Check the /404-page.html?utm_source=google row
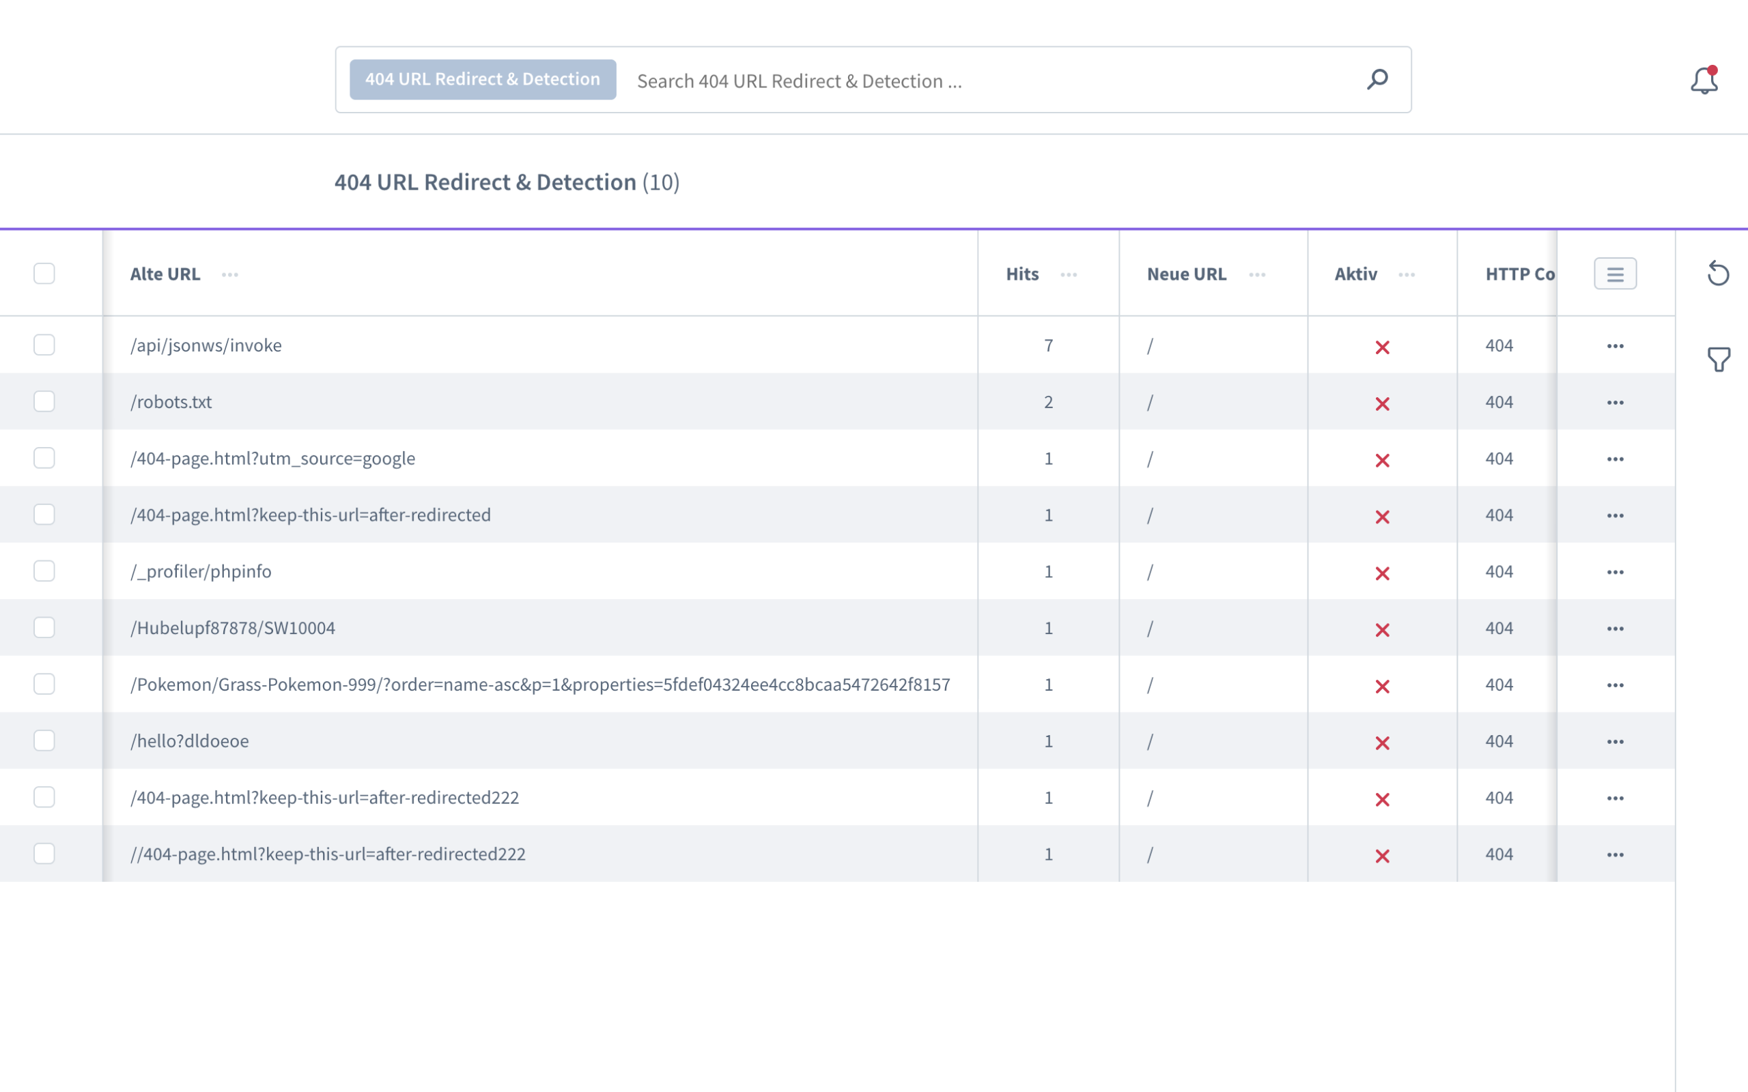Screen dimensions: 1748x1092 44,458
